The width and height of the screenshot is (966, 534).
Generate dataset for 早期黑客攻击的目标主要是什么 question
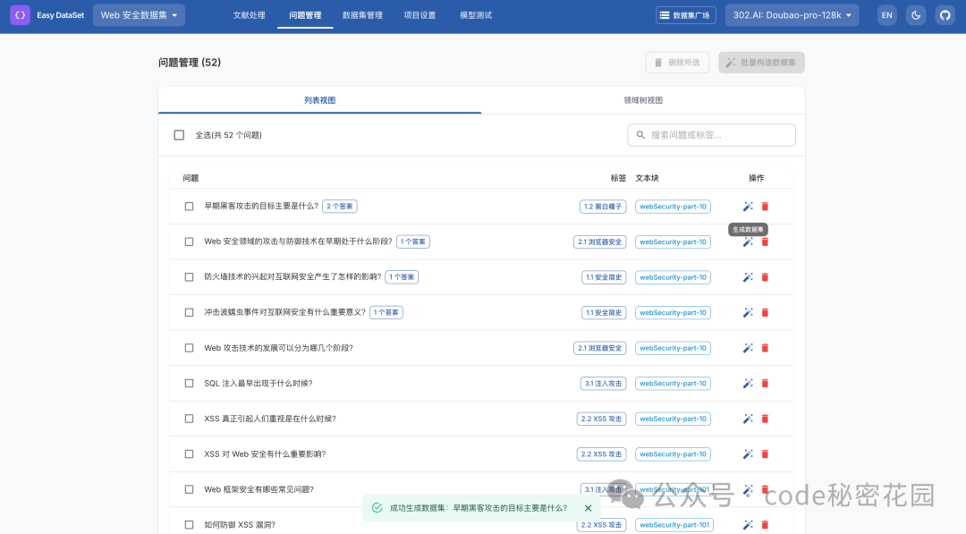pos(748,207)
